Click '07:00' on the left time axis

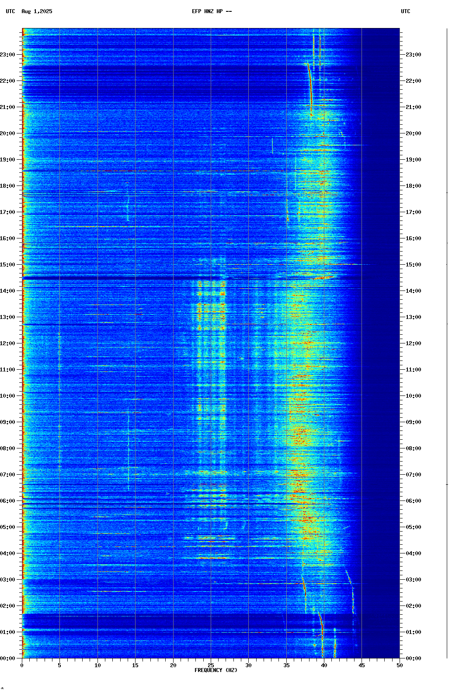click(x=7, y=475)
